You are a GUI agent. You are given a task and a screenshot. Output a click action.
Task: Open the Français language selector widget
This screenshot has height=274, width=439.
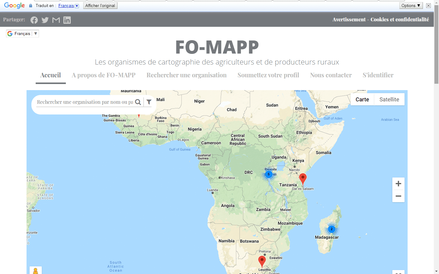pos(23,33)
